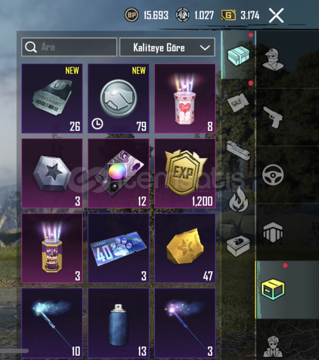Open the weapon attachment sidebar icon
This screenshot has height=360, width=319.
(238, 150)
